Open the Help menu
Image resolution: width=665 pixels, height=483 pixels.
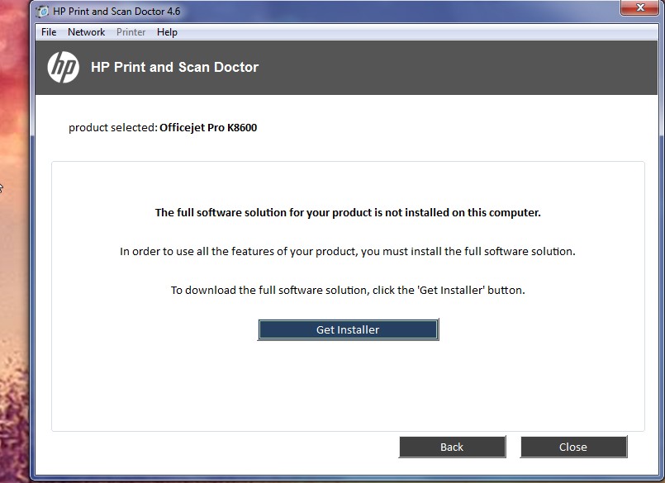point(167,32)
